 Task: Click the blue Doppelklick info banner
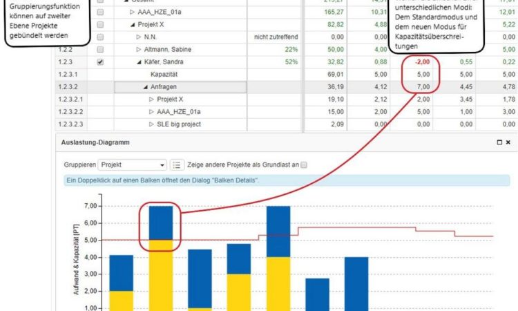pyautogui.click(x=287, y=180)
